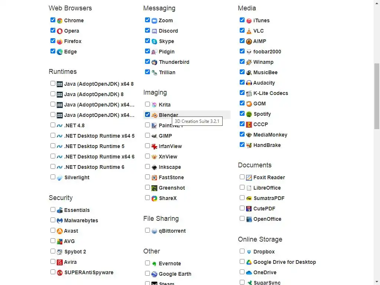This screenshot has height=285, width=380.
Task: Click the Google Drive icon
Action: (x=249, y=262)
